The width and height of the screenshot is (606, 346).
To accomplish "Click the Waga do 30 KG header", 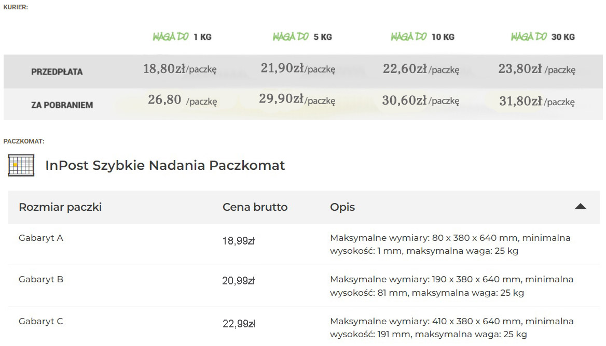I will tap(543, 37).
